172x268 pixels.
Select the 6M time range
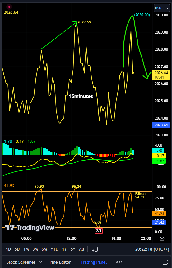pyautogui.click(x=44, y=249)
